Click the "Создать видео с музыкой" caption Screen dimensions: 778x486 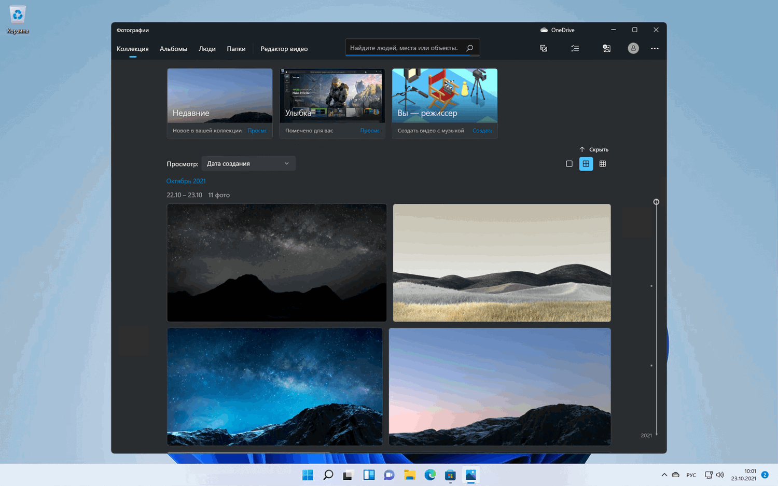pyautogui.click(x=431, y=131)
